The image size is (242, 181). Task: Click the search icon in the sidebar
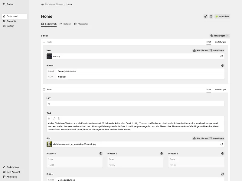tap(4, 4)
